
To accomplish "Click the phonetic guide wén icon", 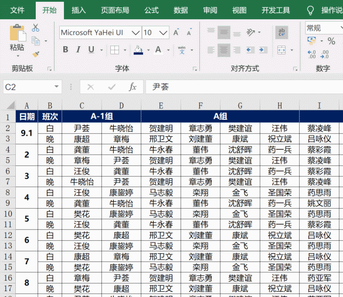I will pos(182,50).
